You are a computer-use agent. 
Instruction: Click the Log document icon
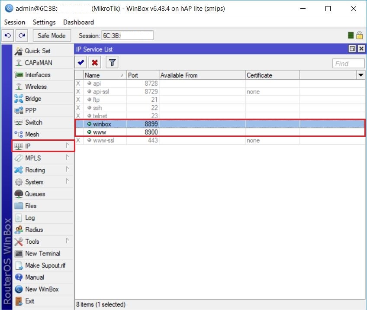point(19,218)
